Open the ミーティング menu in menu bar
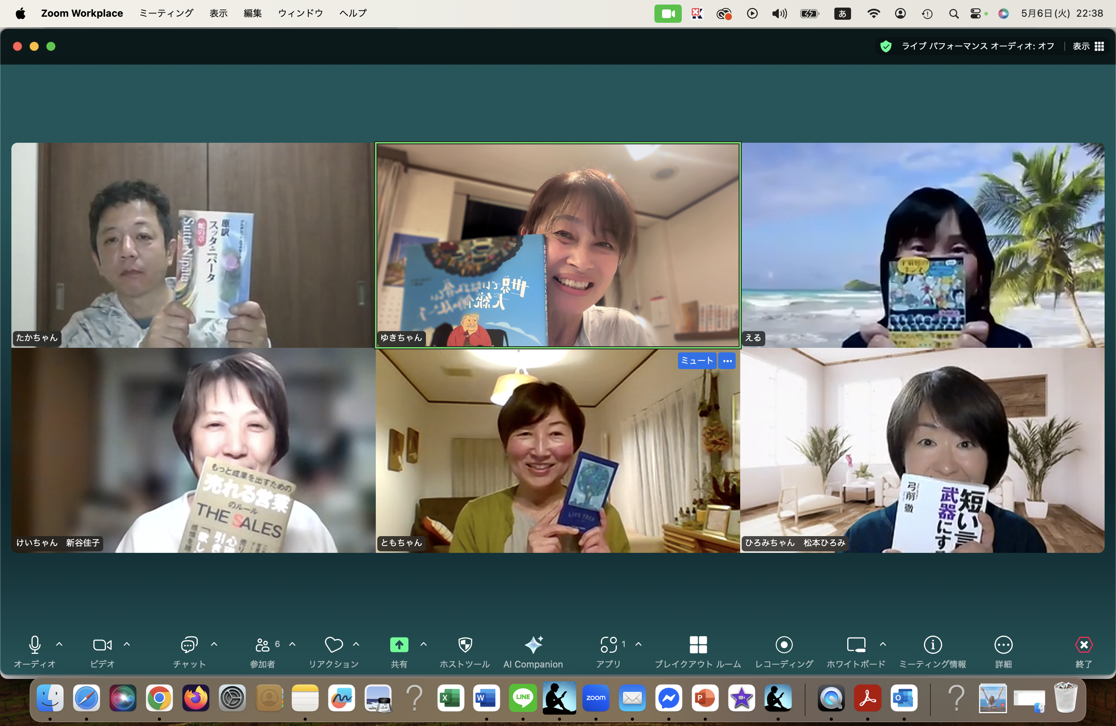This screenshot has height=726, width=1116. 166,13
